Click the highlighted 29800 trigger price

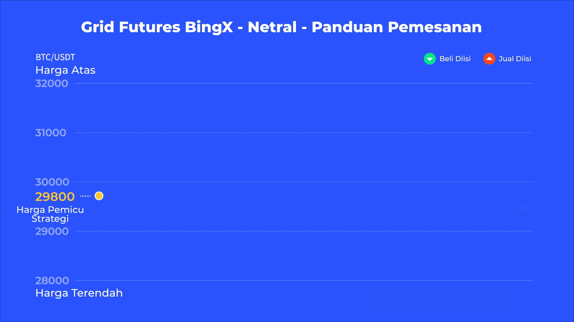click(x=55, y=196)
